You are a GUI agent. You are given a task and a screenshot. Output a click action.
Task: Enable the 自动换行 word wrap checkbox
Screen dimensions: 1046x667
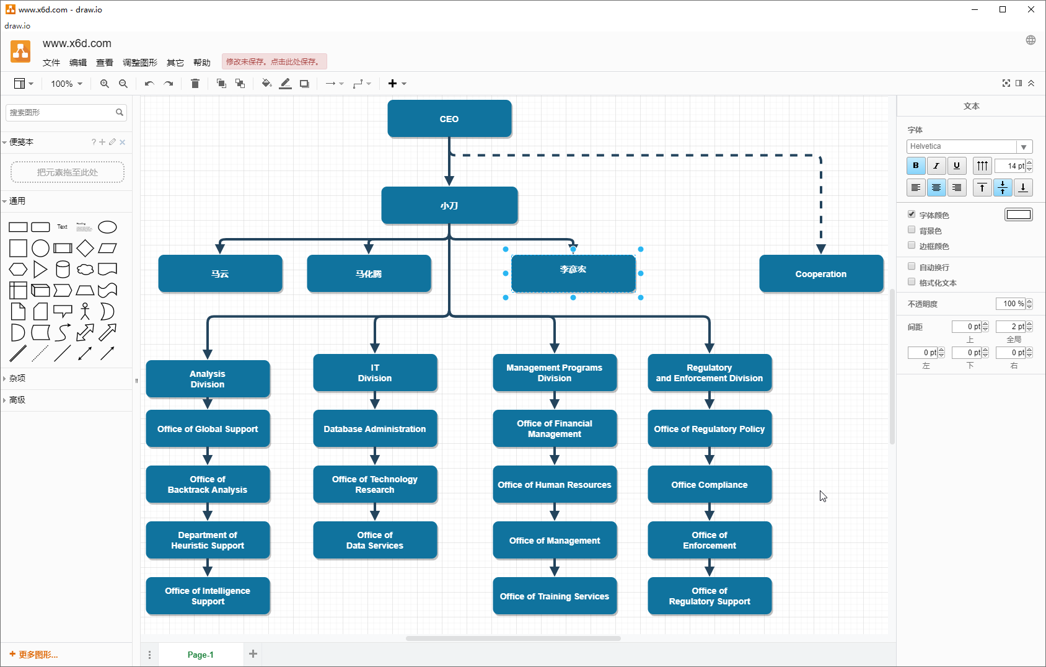[x=912, y=267]
